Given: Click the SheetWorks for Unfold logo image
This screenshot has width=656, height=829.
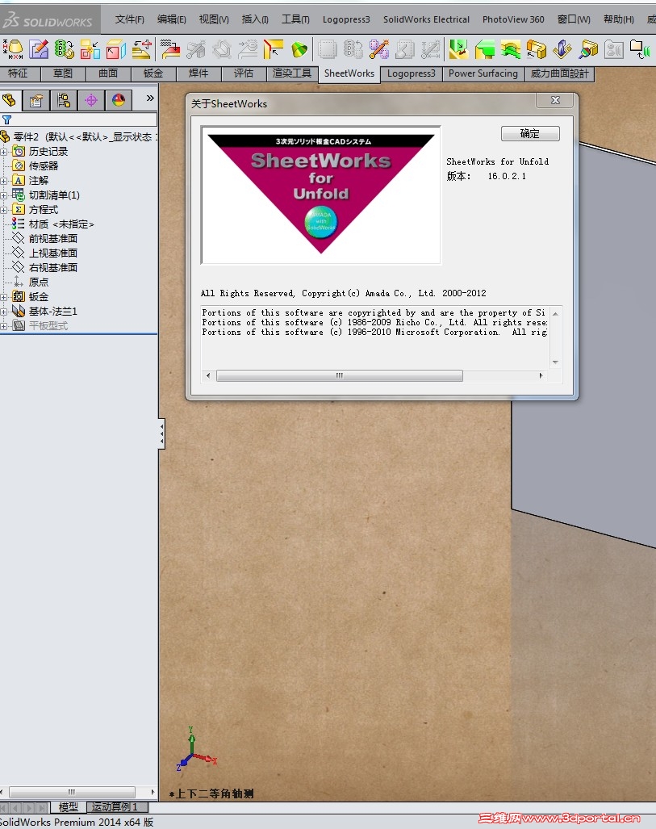Looking at the screenshot, I should click(321, 195).
